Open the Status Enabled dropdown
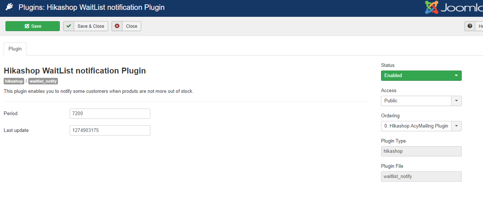The width and height of the screenshot is (483, 201). click(421, 75)
